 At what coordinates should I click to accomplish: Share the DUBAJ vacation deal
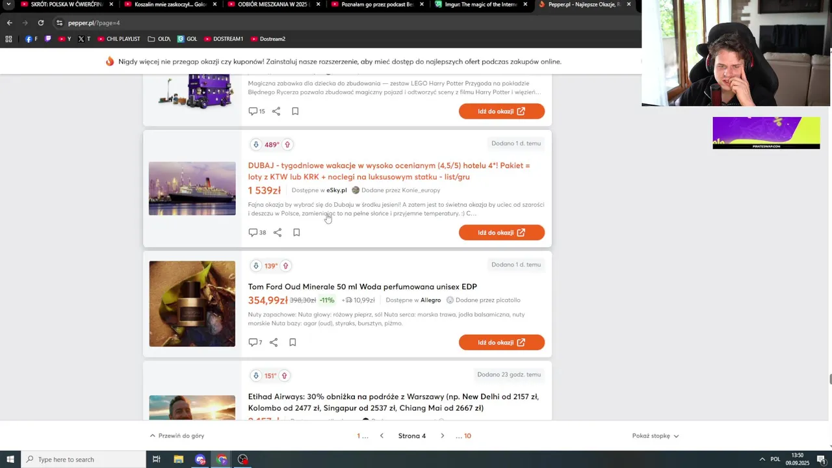[278, 233]
